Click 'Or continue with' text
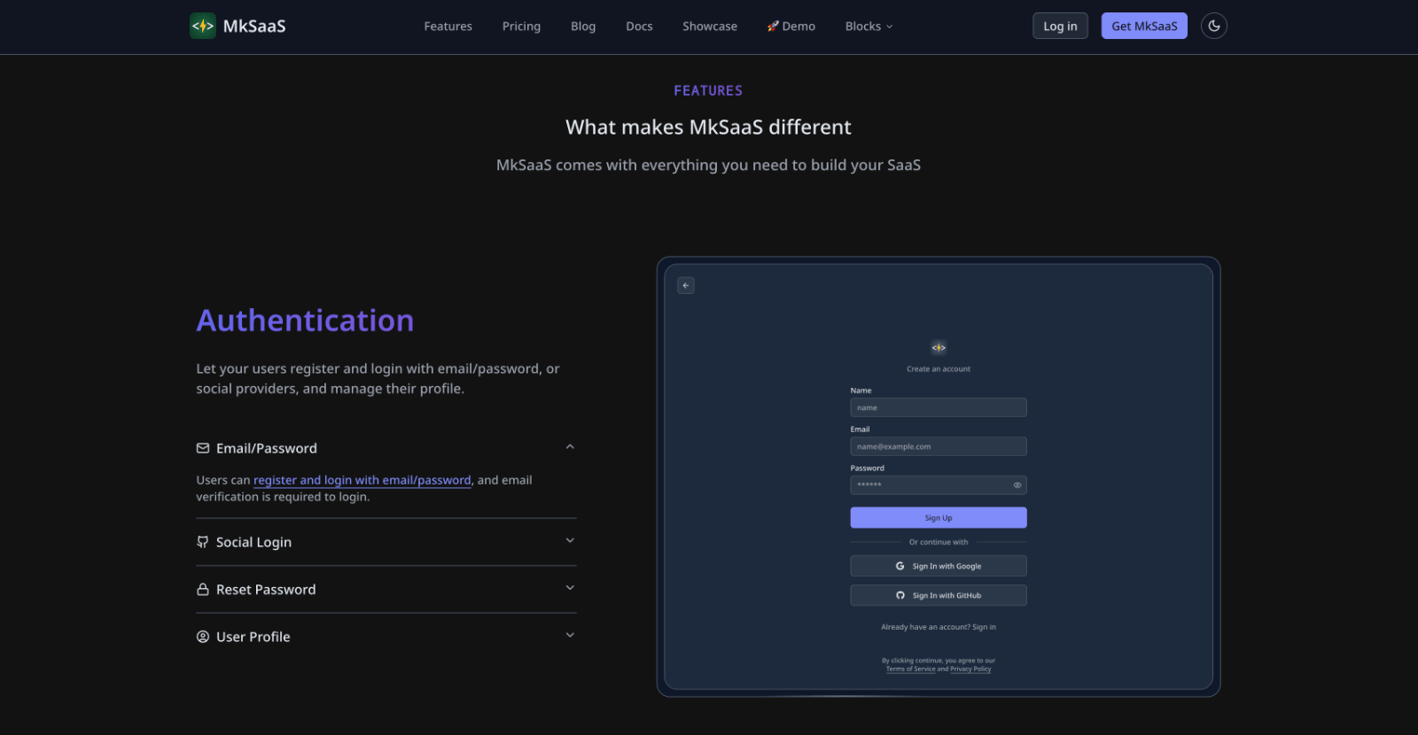The width and height of the screenshot is (1418, 735). 939,542
